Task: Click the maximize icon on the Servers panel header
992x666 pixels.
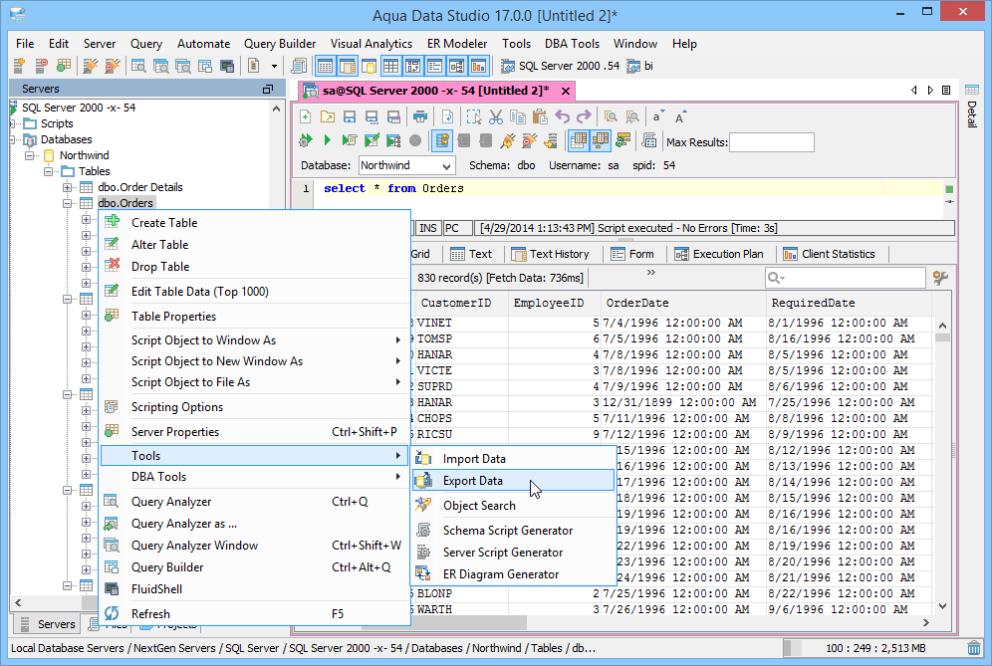Action: point(268,90)
